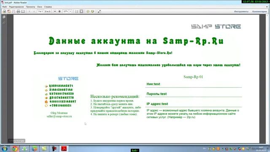Click the Пароль:test field line
The height and width of the screenshot is (152, 270).
[x=193, y=94]
